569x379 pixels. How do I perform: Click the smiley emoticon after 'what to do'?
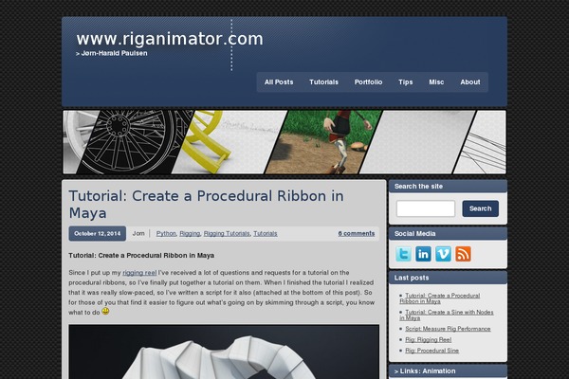click(105, 311)
